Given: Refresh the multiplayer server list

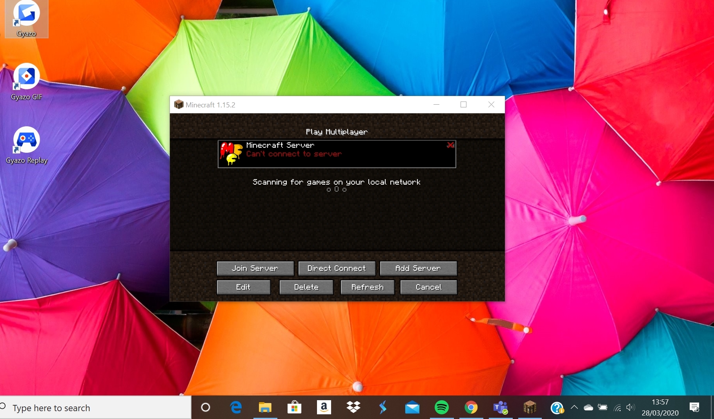Looking at the screenshot, I should 367,287.
